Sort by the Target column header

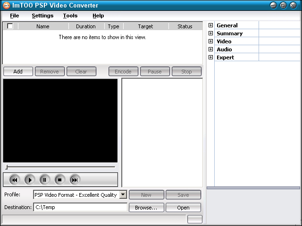[x=146, y=26]
